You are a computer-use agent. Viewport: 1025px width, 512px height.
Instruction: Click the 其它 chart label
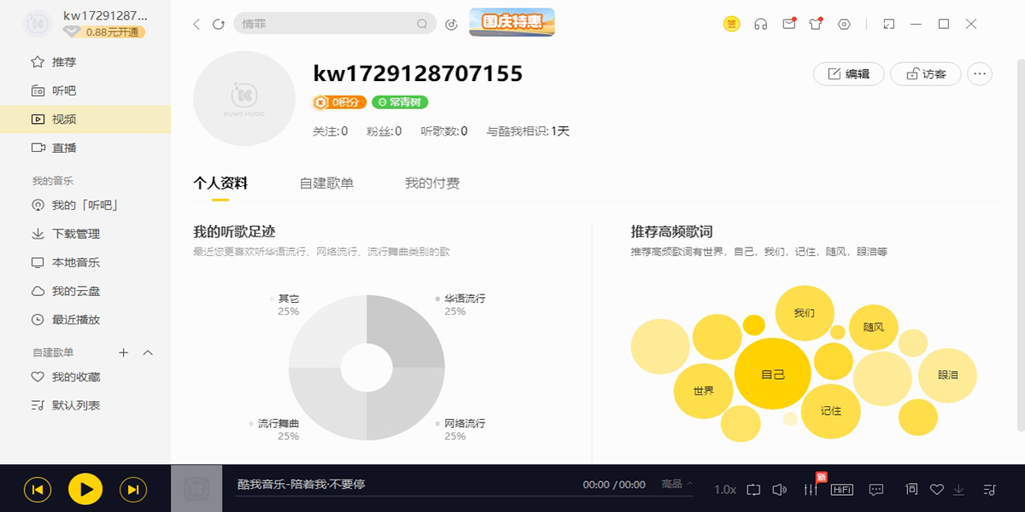[x=289, y=299]
